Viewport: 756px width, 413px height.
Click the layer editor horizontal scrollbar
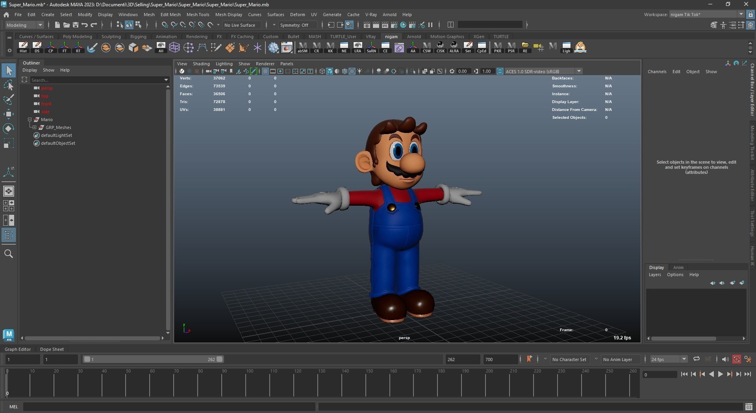click(x=684, y=338)
